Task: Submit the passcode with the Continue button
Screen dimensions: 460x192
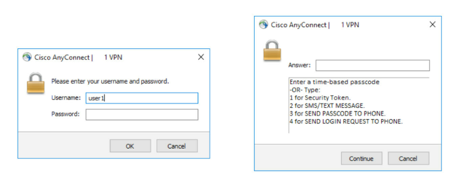Action: pos(362,158)
